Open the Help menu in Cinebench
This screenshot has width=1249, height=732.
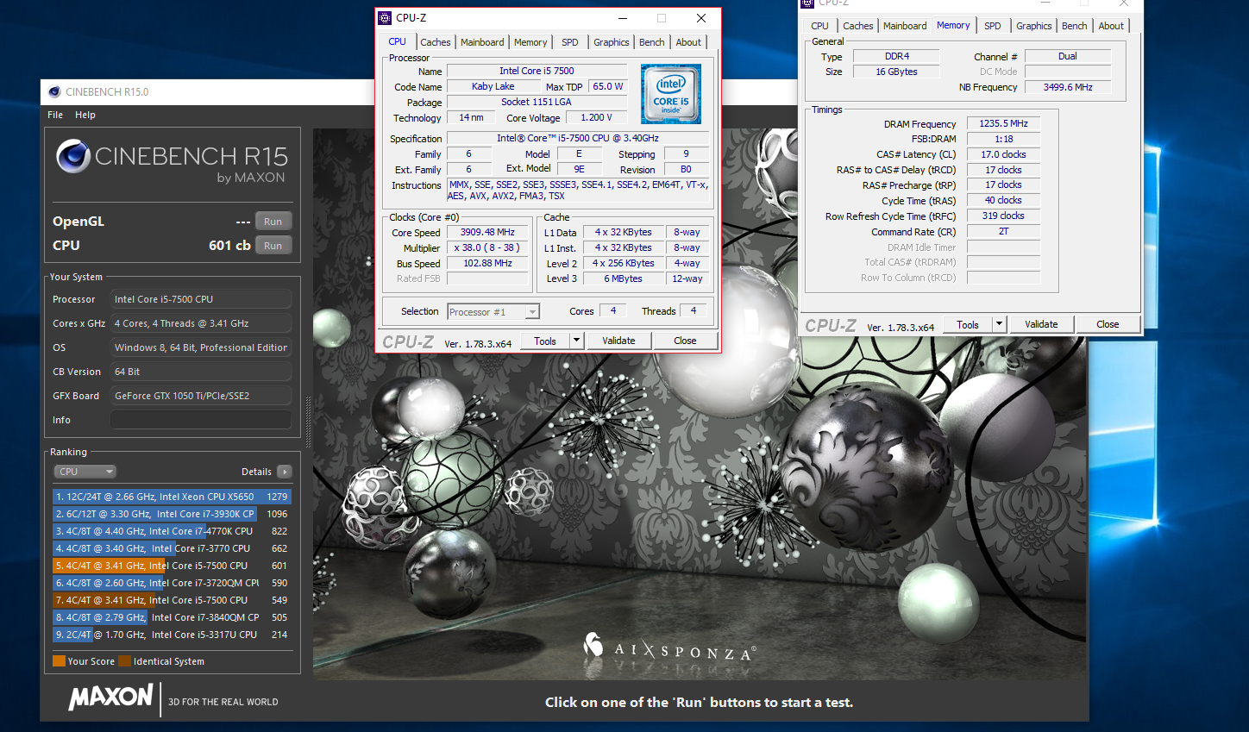(85, 115)
